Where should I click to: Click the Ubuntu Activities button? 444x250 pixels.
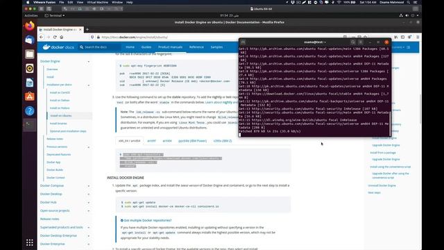31,15
